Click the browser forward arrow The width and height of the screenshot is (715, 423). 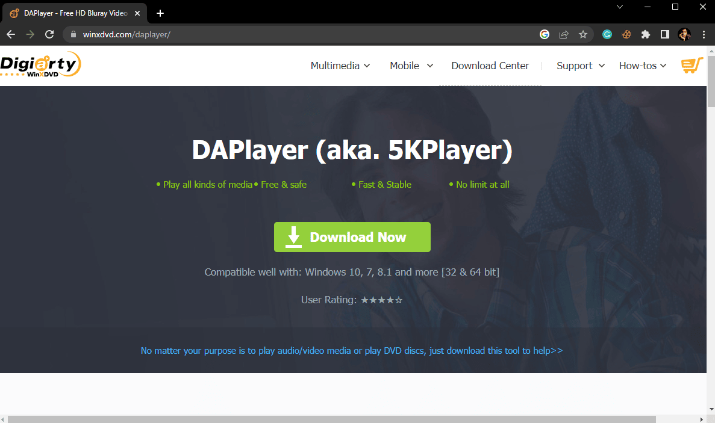coord(30,35)
